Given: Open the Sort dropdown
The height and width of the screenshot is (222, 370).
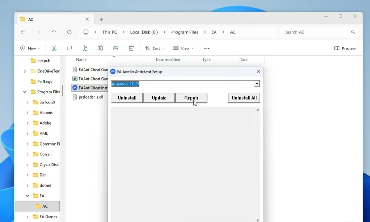Looking at the screenshot, I should (x=154, y=49).
